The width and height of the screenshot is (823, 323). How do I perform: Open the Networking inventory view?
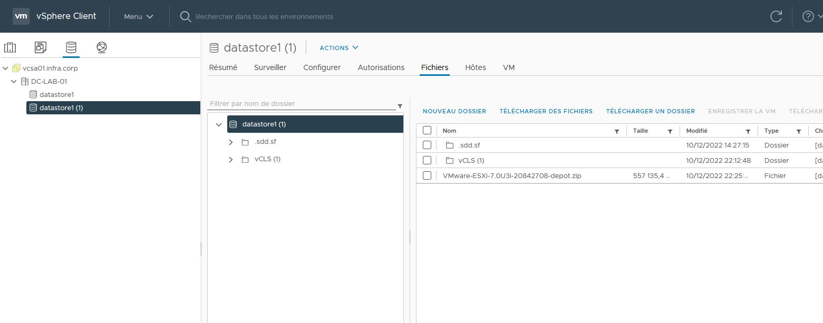(101, 47)
